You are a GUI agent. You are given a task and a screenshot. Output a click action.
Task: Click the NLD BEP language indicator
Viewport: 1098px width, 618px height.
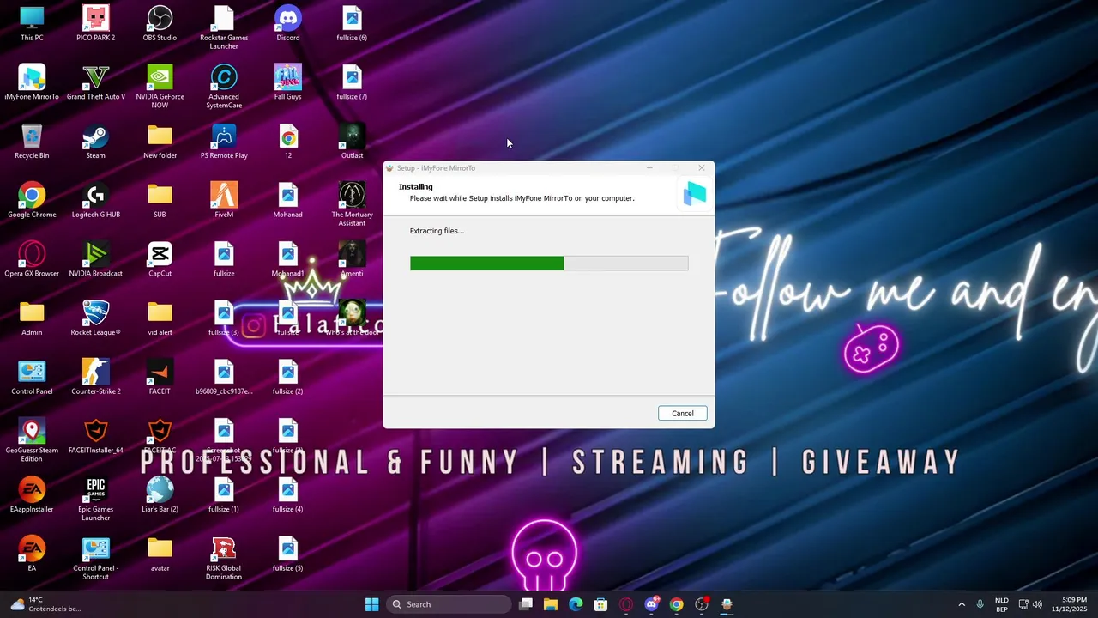pos(1001,604)
